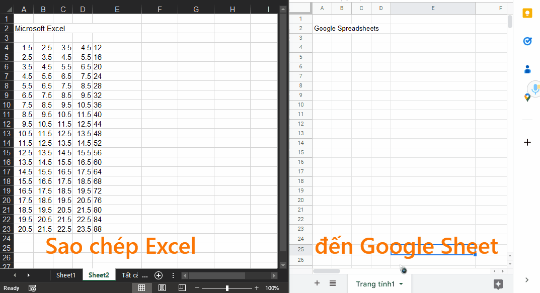The height and width of the screenshot is (293, 540).
Task: Select Excel cell D23 with 23.5
Action: [x=83, y=229]
